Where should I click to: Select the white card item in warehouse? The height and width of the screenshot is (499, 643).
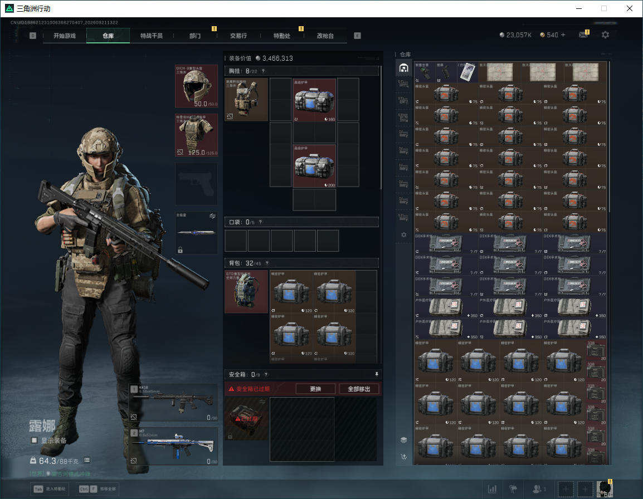(x=467, y=72)
